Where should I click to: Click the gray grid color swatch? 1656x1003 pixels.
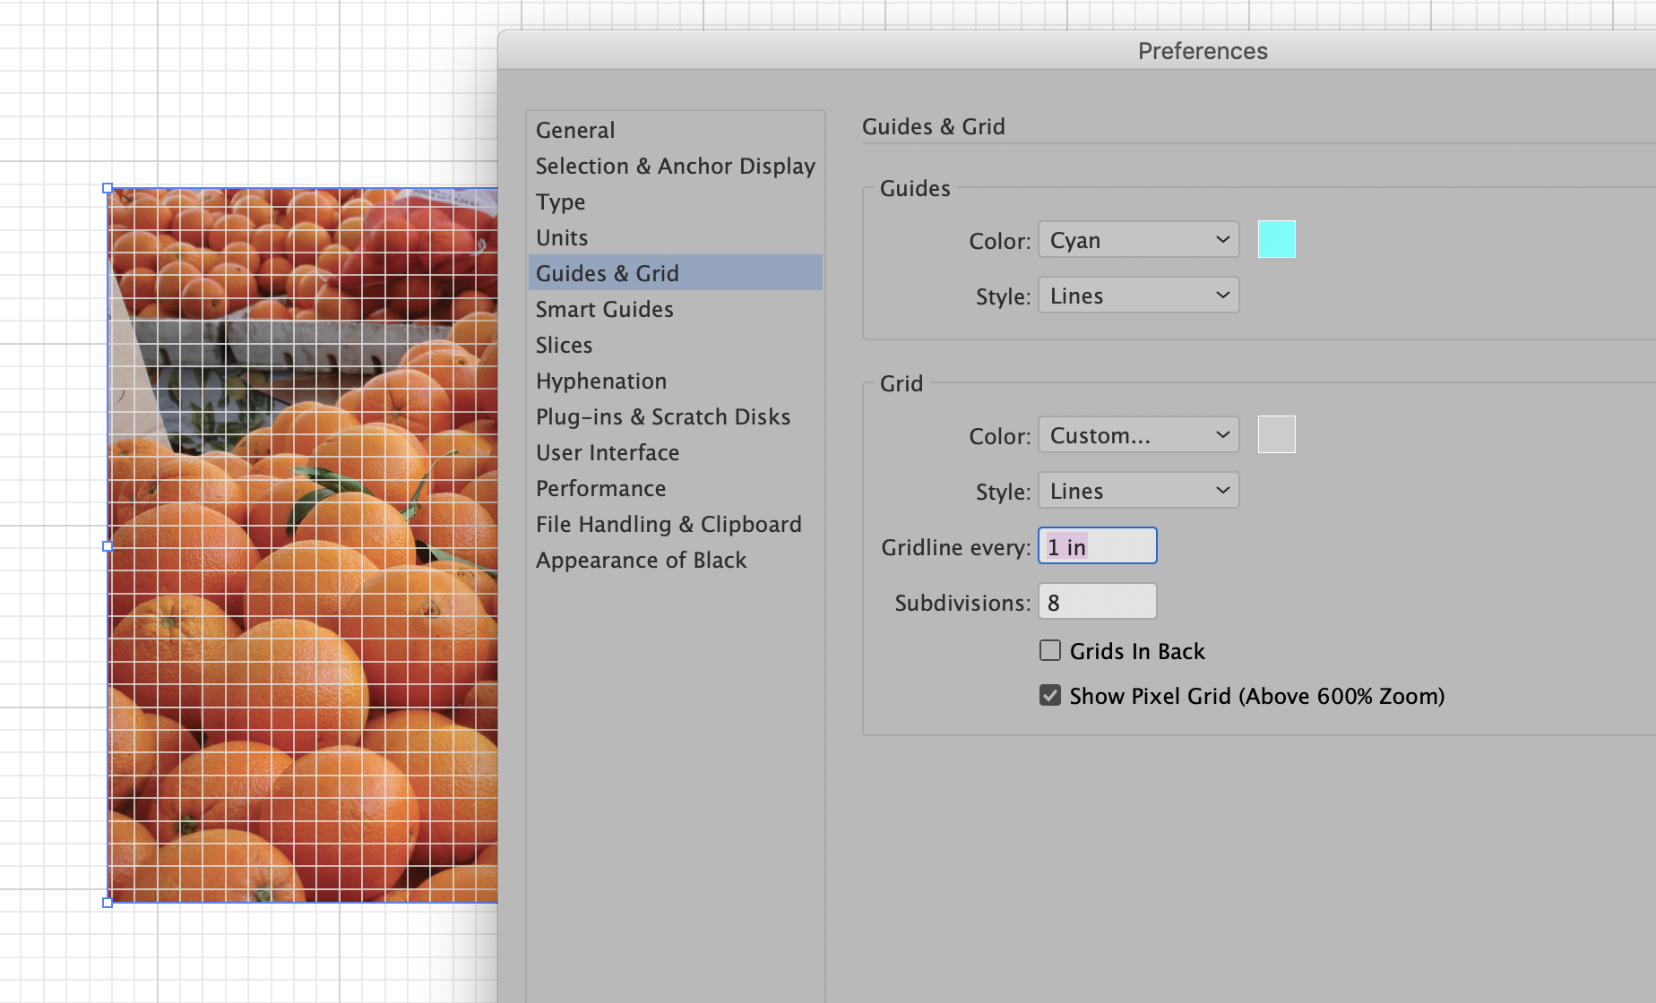click(x=1276, y=435)
